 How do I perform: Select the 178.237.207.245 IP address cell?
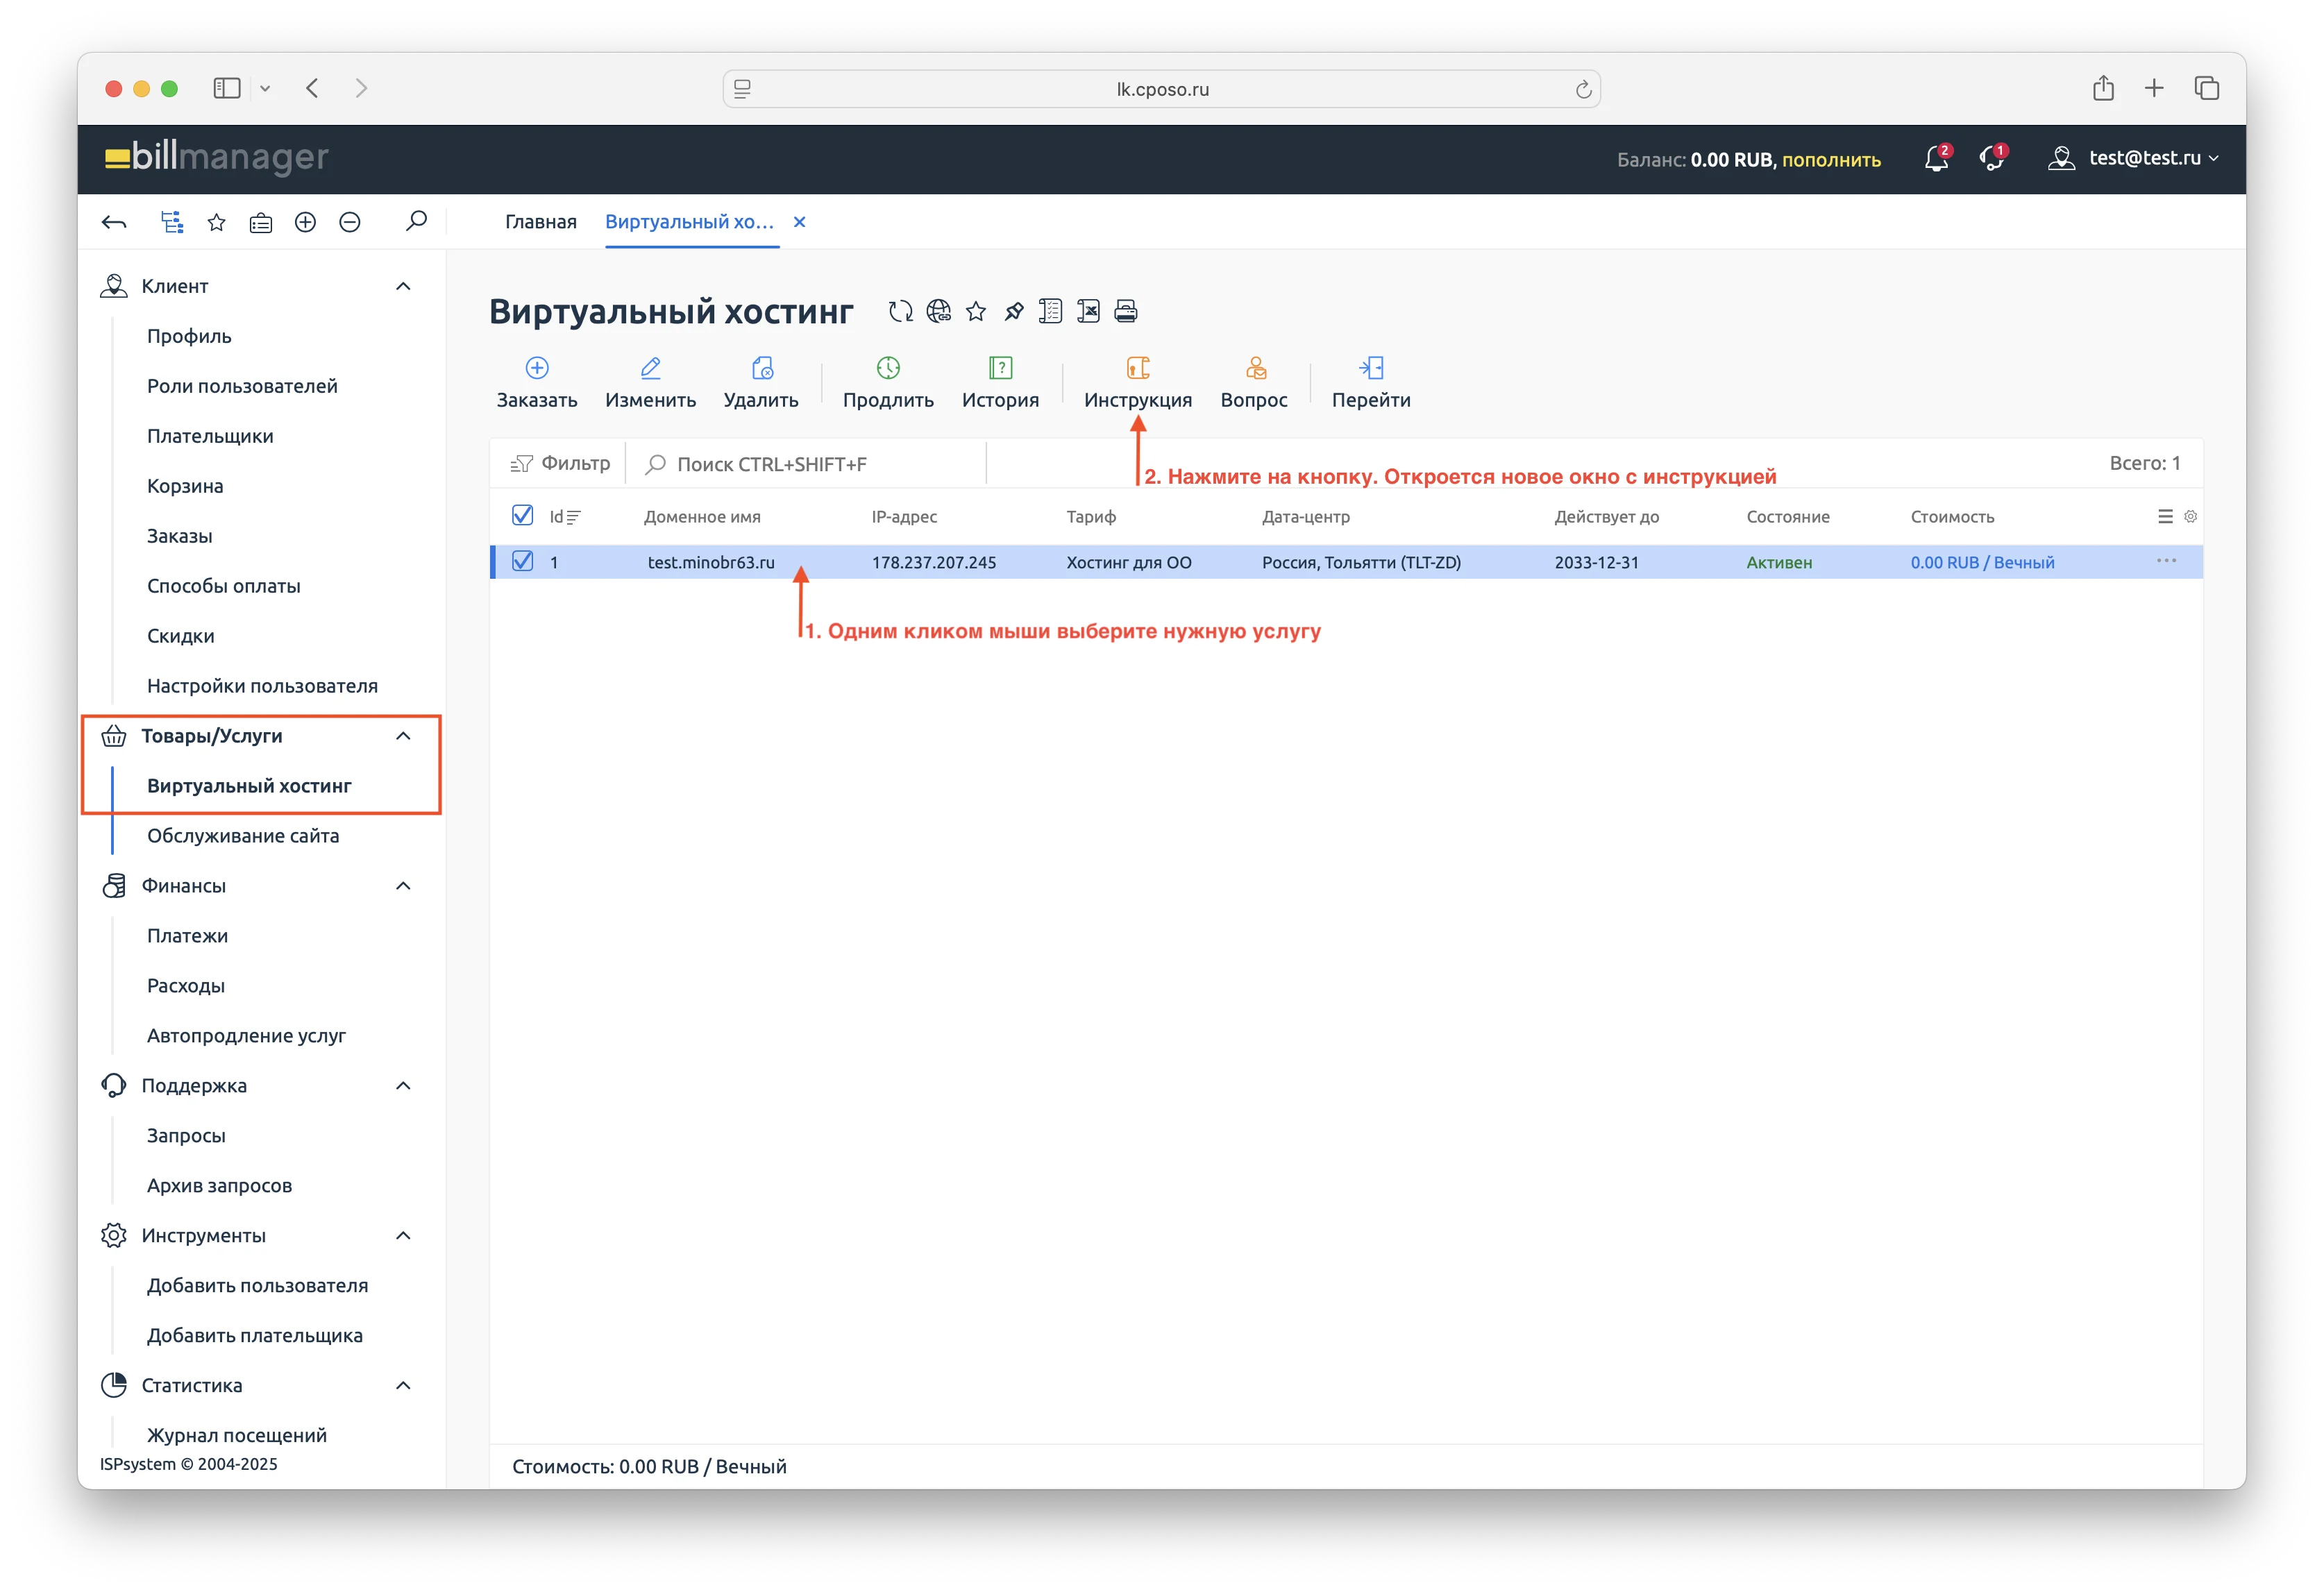[933, 562]
